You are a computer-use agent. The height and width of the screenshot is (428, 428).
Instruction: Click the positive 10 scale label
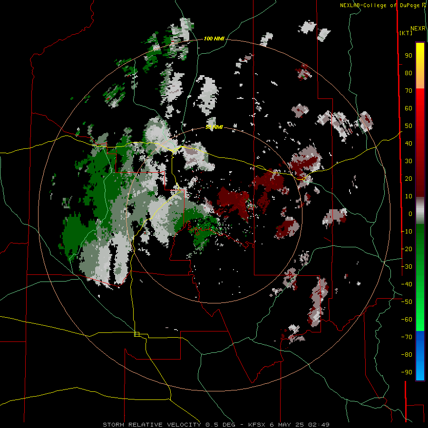[409, 196]
